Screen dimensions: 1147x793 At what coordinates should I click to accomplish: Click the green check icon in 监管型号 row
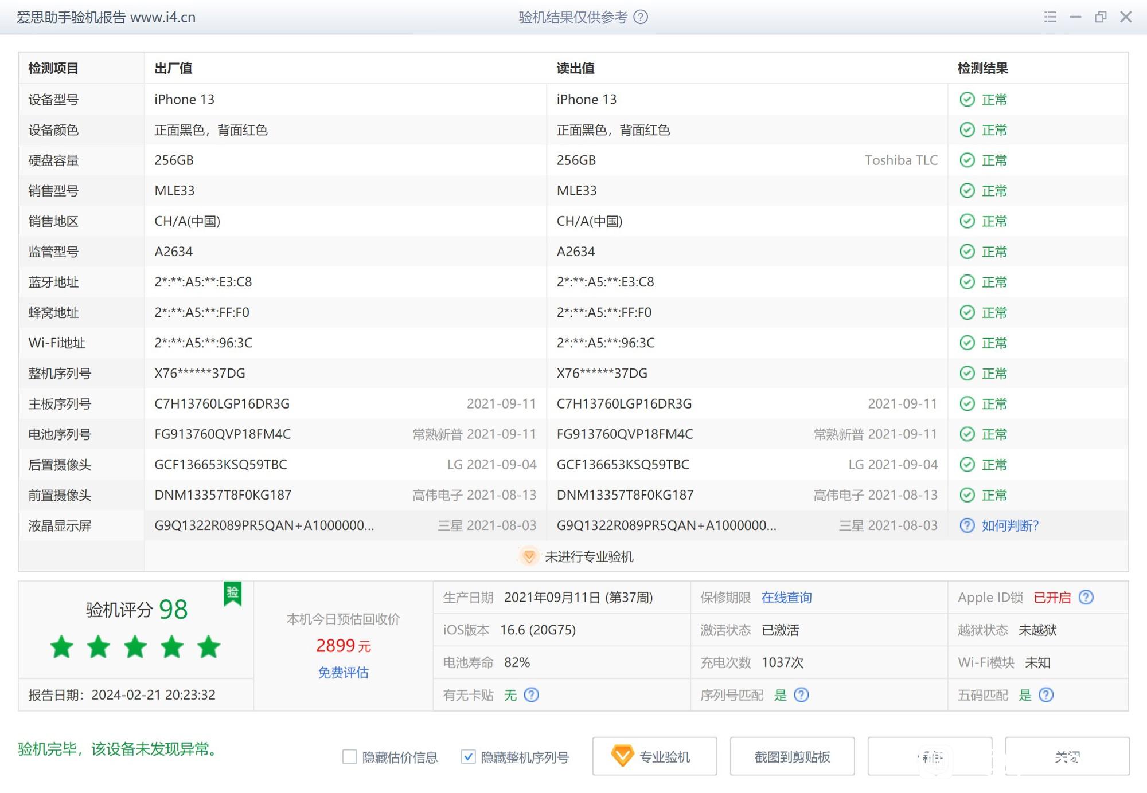tap(967, 251)
